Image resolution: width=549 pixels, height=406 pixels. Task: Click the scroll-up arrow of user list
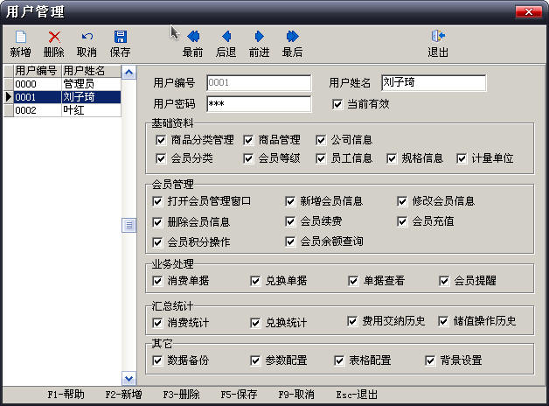(x=129, y=73)
